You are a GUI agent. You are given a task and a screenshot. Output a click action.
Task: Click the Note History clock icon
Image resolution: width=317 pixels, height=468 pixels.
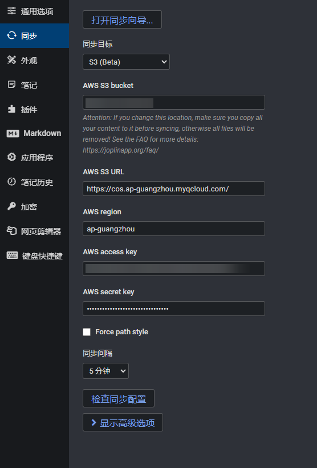pos(11,182)
